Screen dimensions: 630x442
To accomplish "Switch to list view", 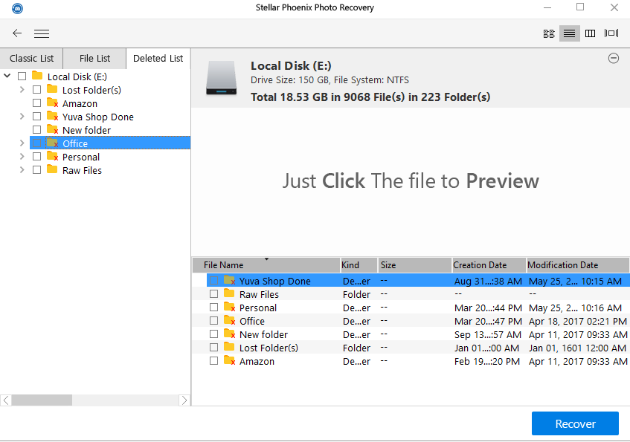I will tap(569, 33).
